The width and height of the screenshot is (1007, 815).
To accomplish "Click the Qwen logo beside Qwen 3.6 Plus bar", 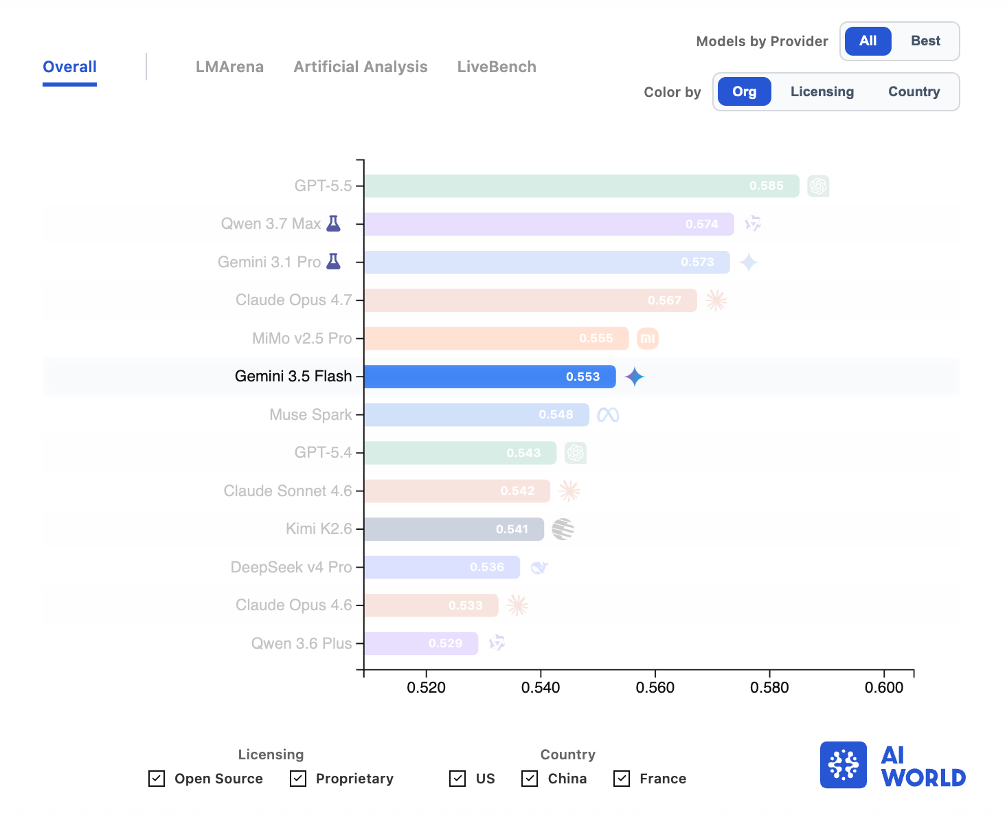I will tap(497, 644).
